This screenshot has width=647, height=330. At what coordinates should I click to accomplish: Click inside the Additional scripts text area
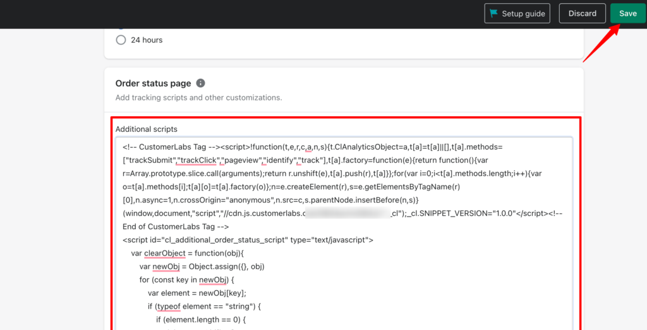click(344, 233)
